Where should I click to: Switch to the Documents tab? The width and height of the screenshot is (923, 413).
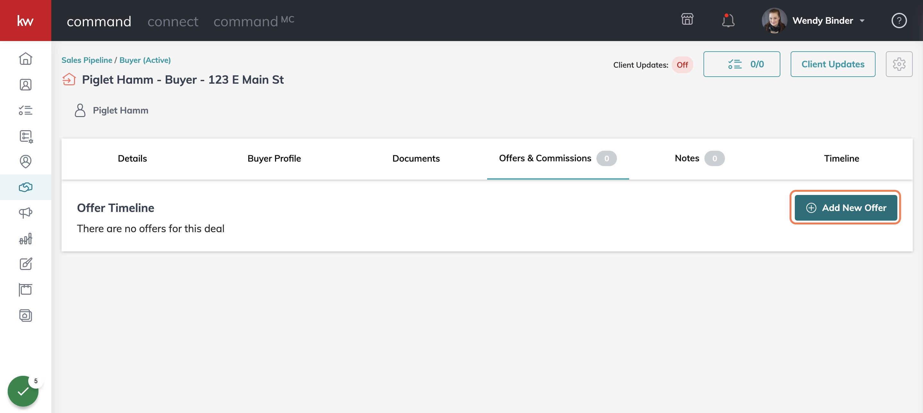click(416, 158)
